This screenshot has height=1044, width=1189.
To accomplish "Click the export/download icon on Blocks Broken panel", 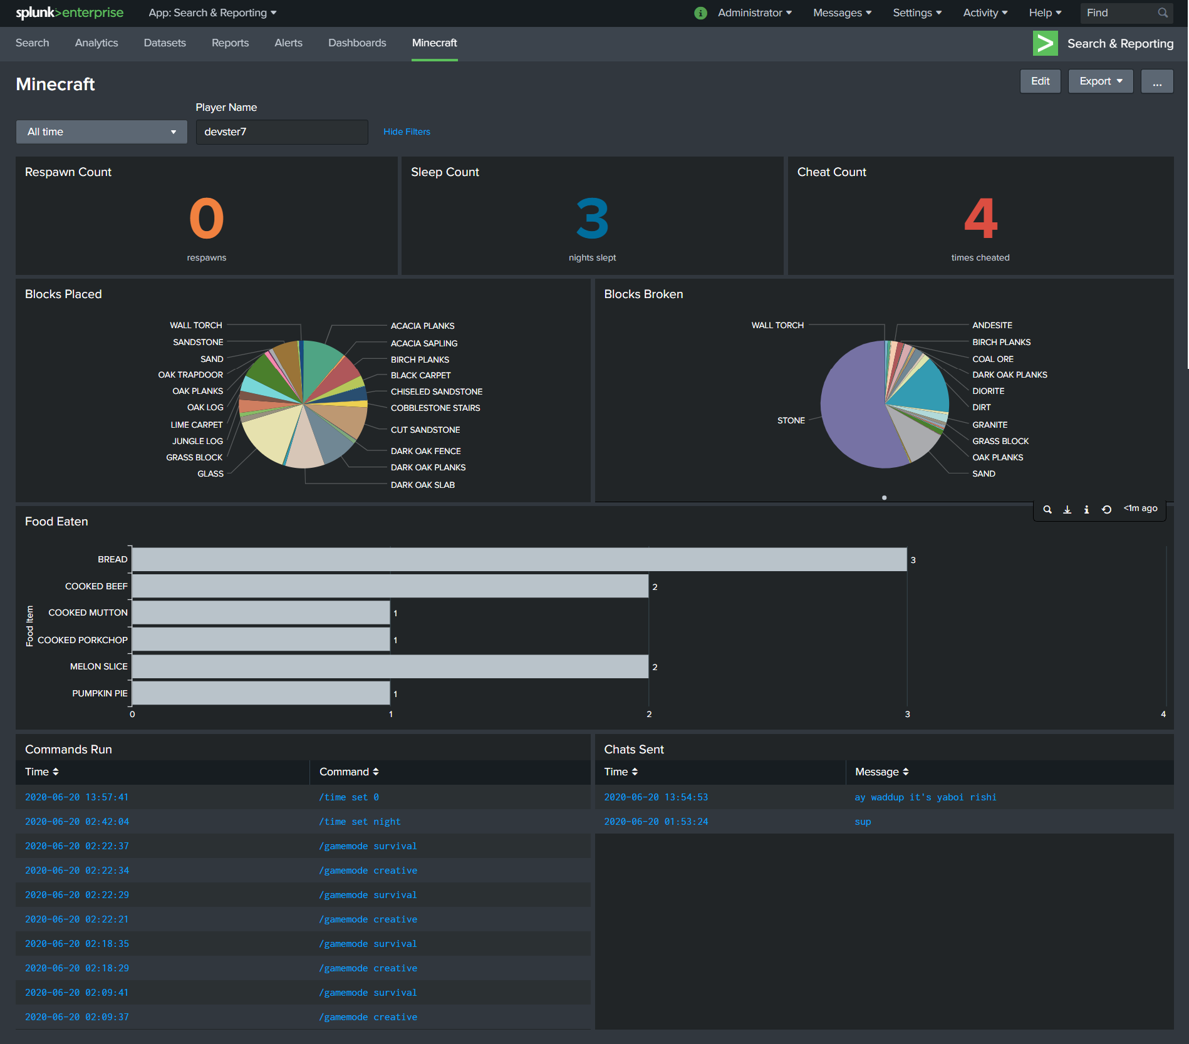I will tap(1067, 510).
